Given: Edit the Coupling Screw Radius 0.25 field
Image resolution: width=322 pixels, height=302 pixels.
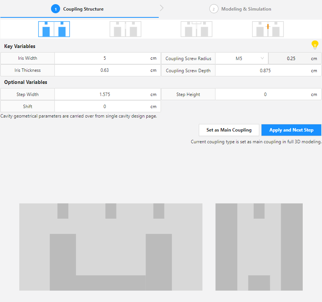Looking at the screenshot, I should coord(295,58).
